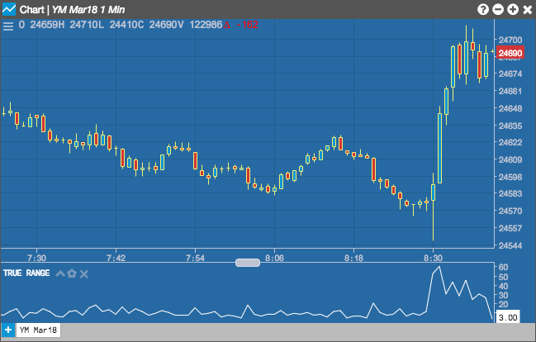
Task: Click the 24690 current price label
Action: coord(510,53)
